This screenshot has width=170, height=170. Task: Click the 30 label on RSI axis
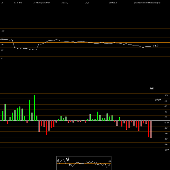2,50
